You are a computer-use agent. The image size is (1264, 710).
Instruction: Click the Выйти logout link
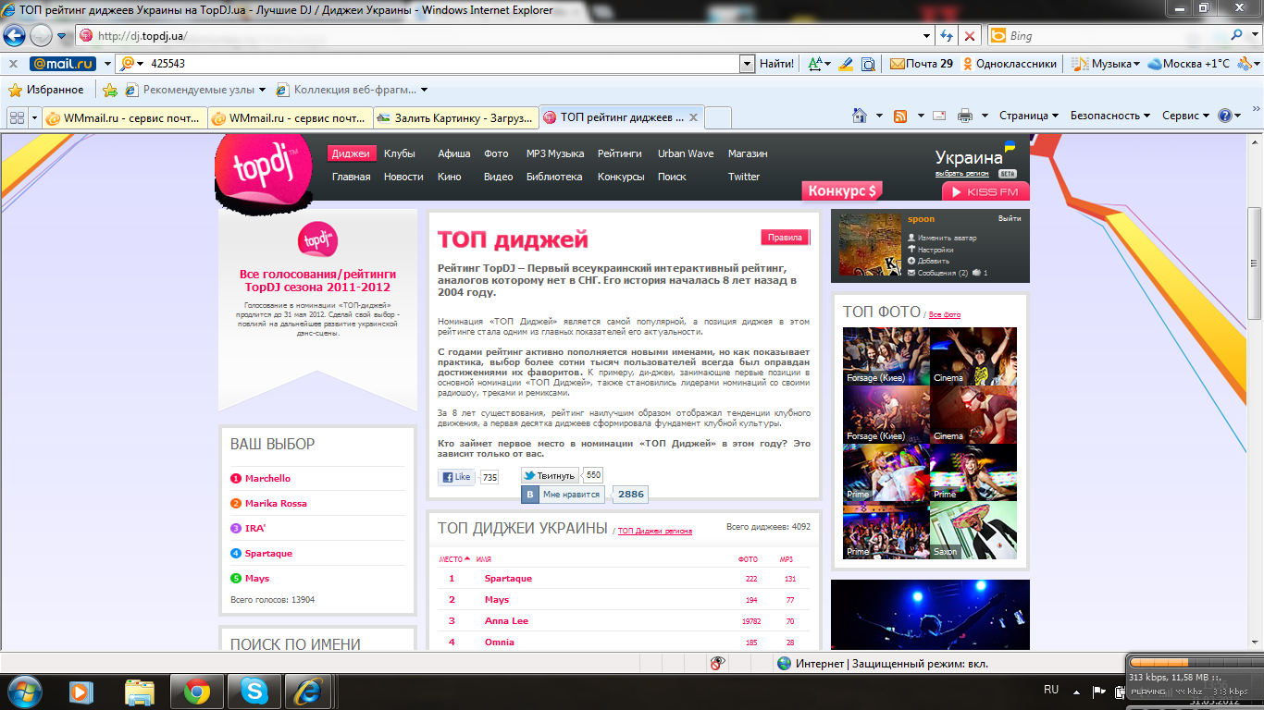(1010, 219)
